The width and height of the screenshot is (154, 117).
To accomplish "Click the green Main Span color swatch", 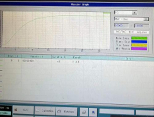I will (x=139, y=38).
